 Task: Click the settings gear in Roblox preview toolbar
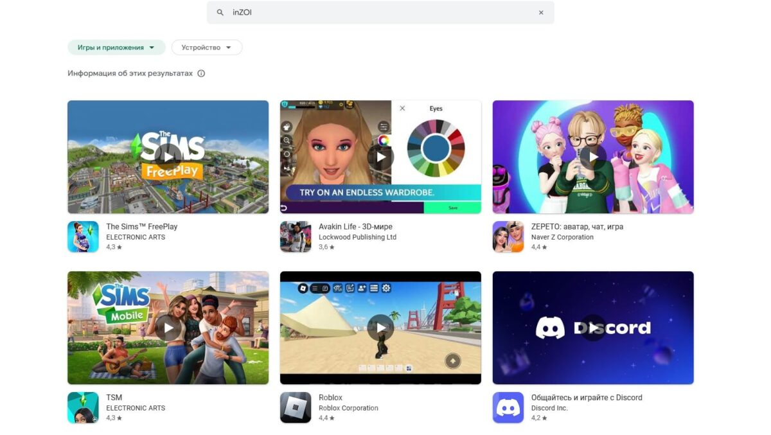[386, 289]
